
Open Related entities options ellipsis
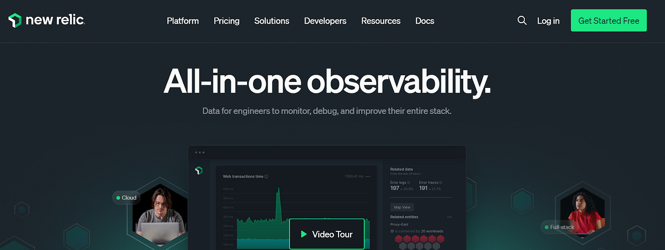pos(449,217)
